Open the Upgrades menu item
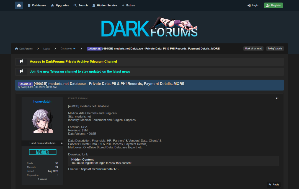This screenshot has height=189, width=299. pyautogui.click(x=60, y=5)
